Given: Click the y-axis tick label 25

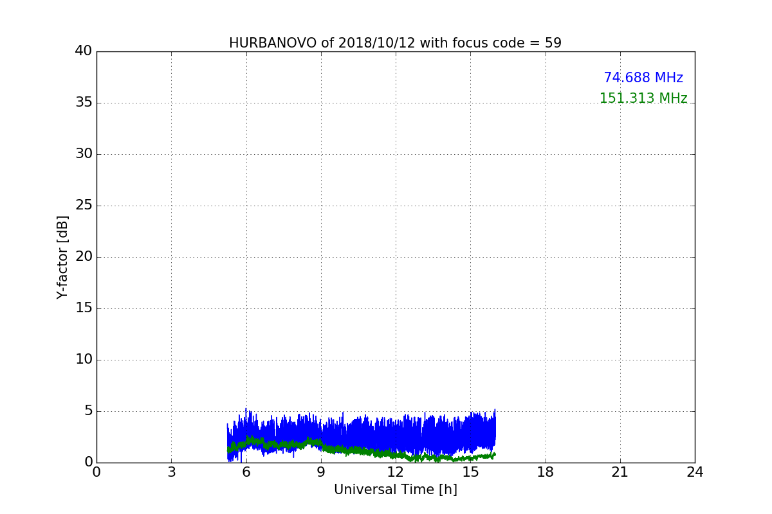Looking at the screenshot, I should coord(84,206).
